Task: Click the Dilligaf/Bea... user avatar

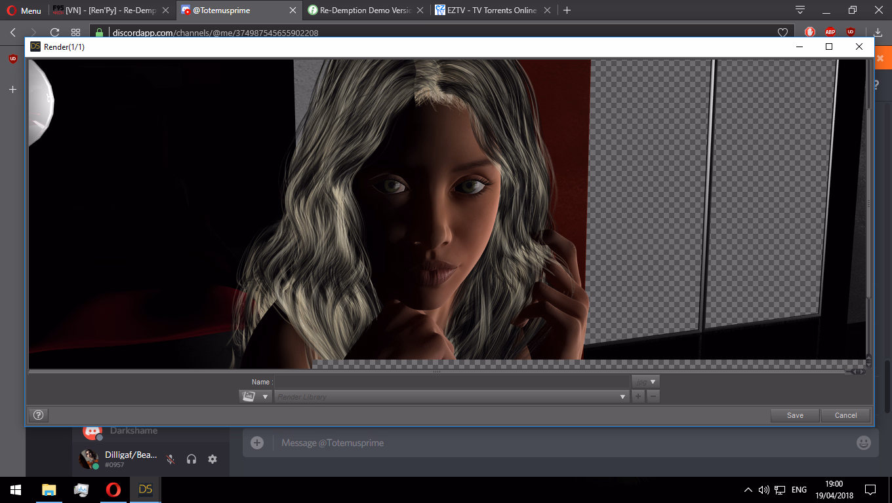Action: pos(89,459)
